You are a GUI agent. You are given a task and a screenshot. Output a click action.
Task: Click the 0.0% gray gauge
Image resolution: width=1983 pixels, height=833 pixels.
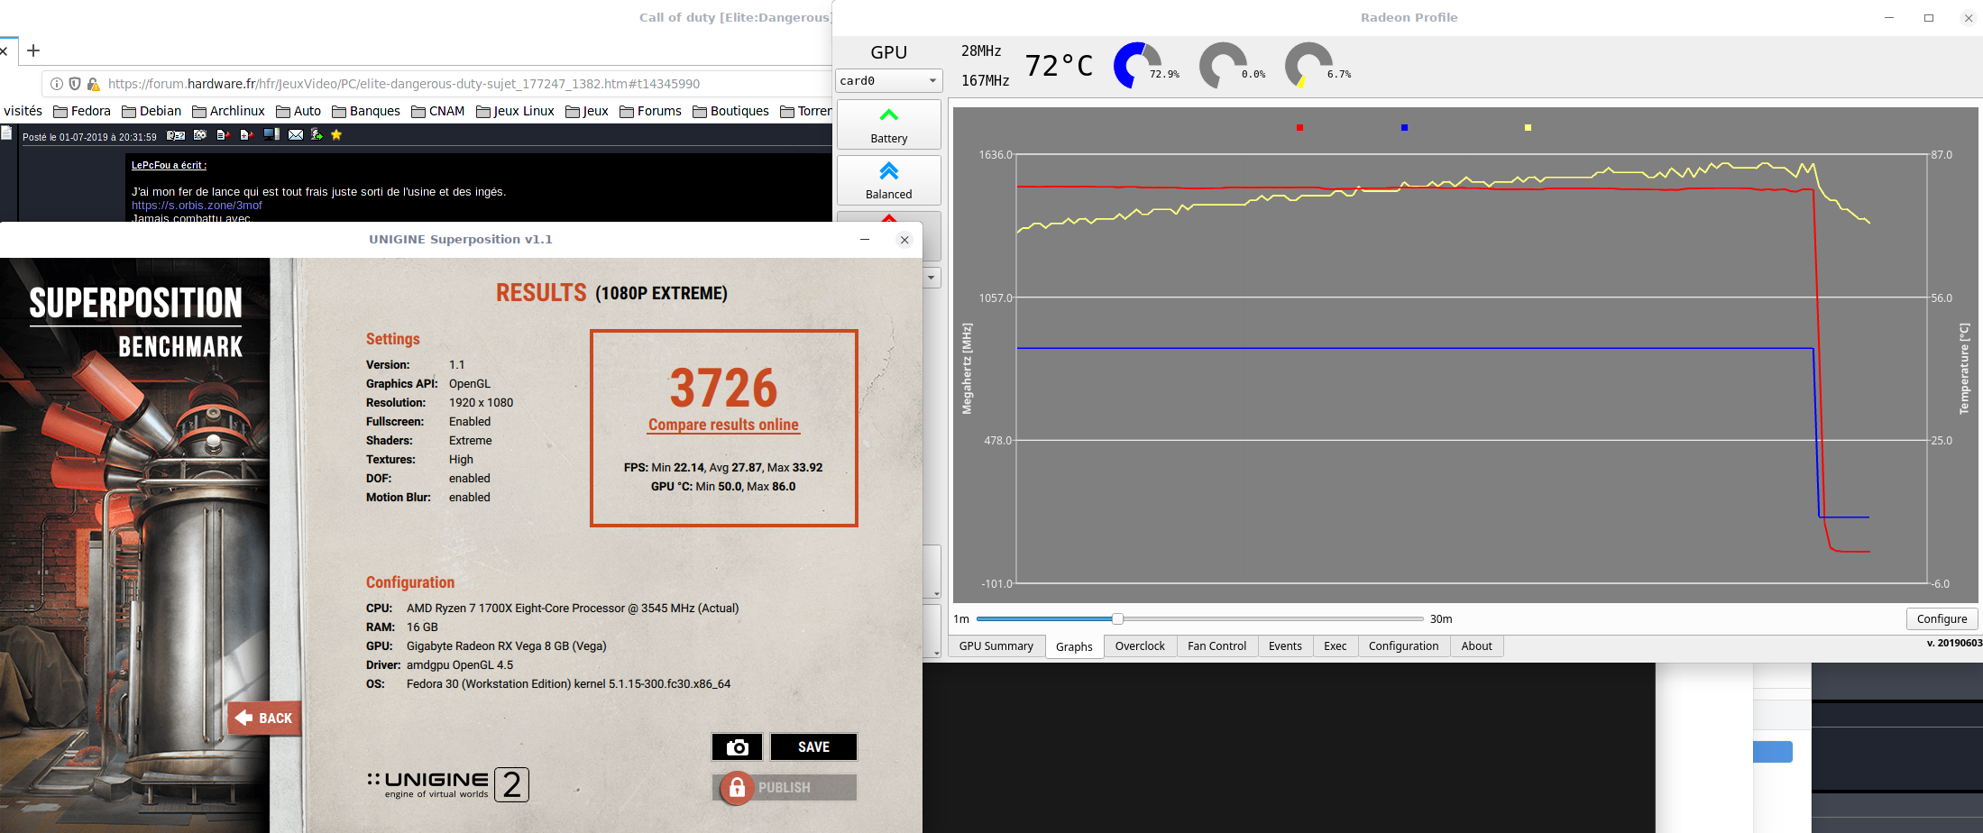click(1223, 65)
